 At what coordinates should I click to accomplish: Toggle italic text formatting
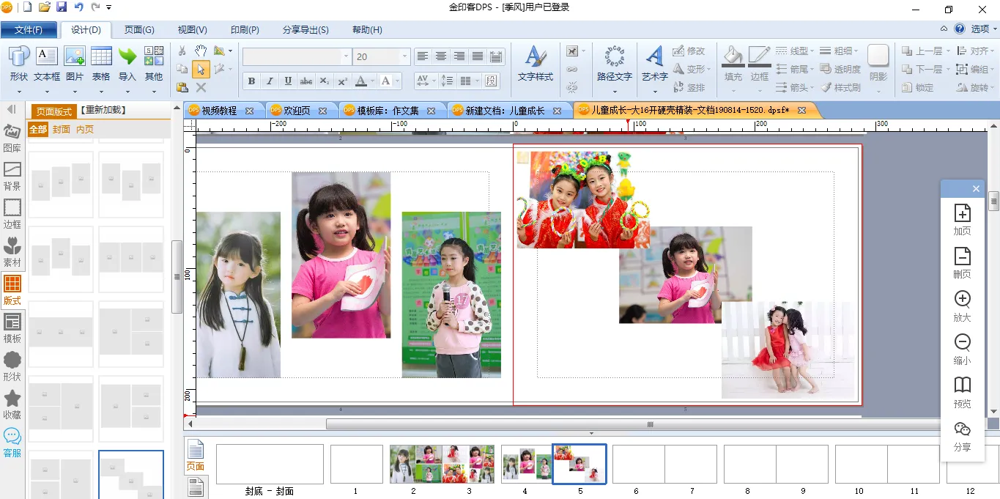pos(270,81)
